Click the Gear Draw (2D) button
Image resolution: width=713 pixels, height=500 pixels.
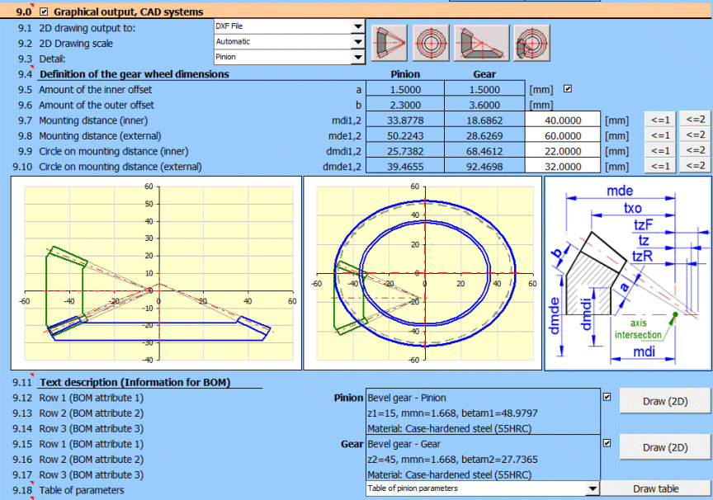(665, 447)
